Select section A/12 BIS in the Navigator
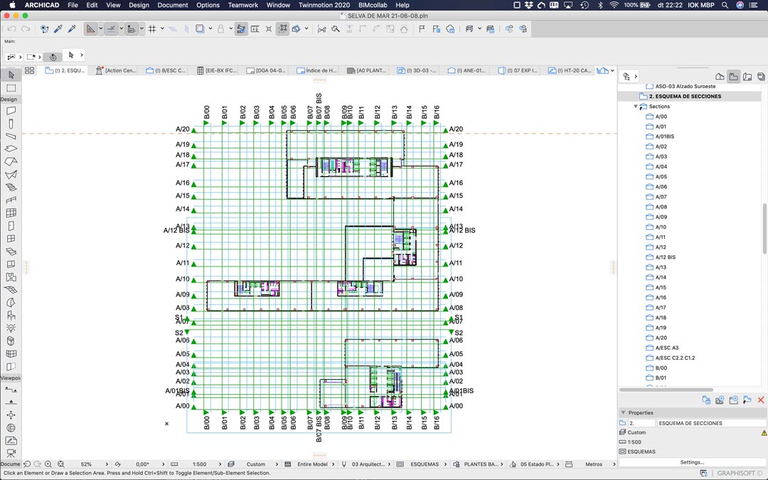The image size is (768, 480). (665, 257)
